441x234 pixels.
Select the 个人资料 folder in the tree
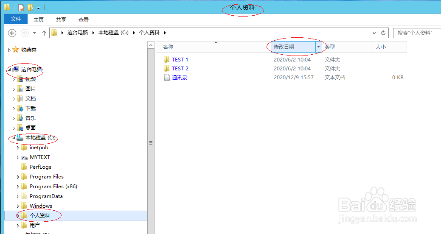40,215
